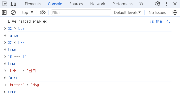This screenshot has width=180, height=95.
Task: Clear the console with the circle-slash icon
Action: click(13, 13)
